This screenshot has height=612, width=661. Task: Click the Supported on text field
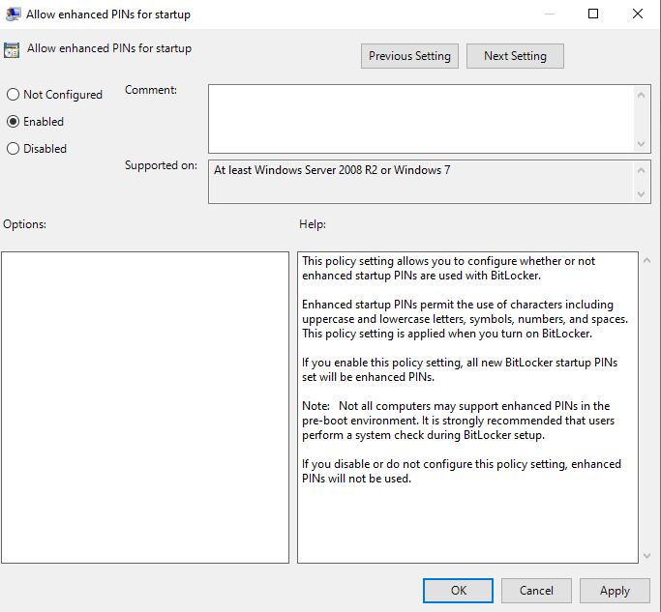tap(420, 182)
